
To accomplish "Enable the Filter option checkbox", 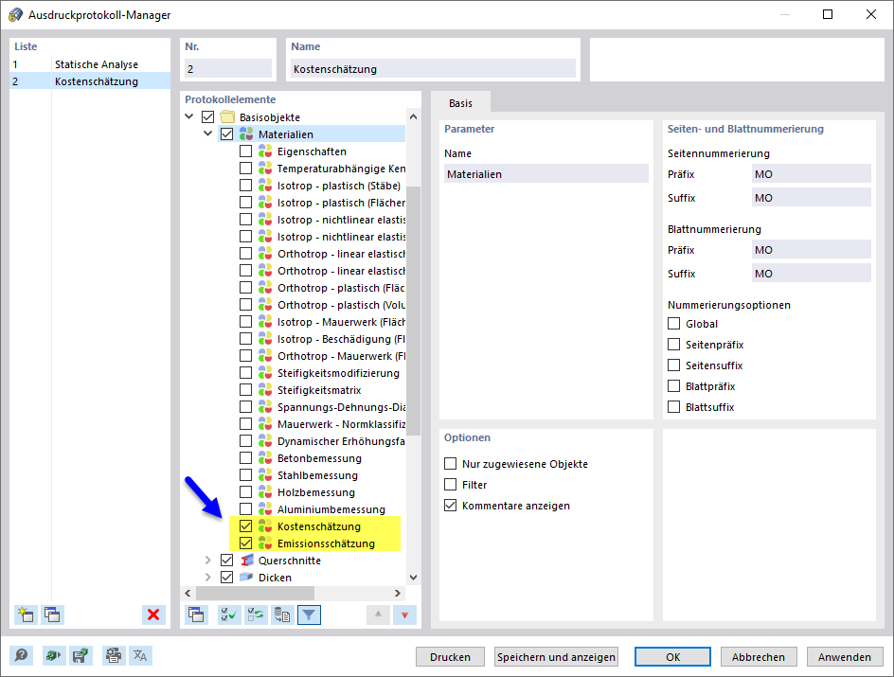I will 451,485.
